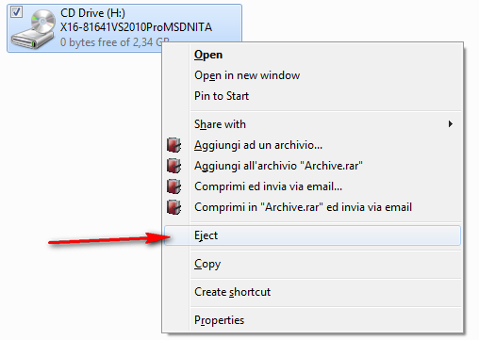Click the CD drive disc icon

(34, 29)
